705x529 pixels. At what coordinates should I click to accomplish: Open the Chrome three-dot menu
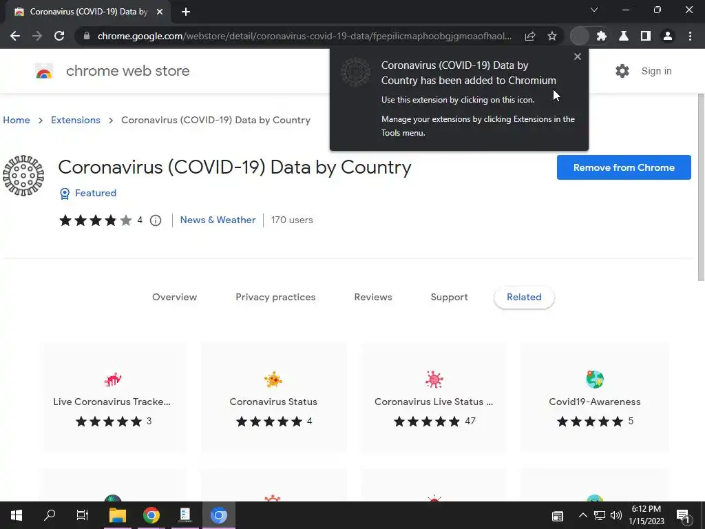690,36
